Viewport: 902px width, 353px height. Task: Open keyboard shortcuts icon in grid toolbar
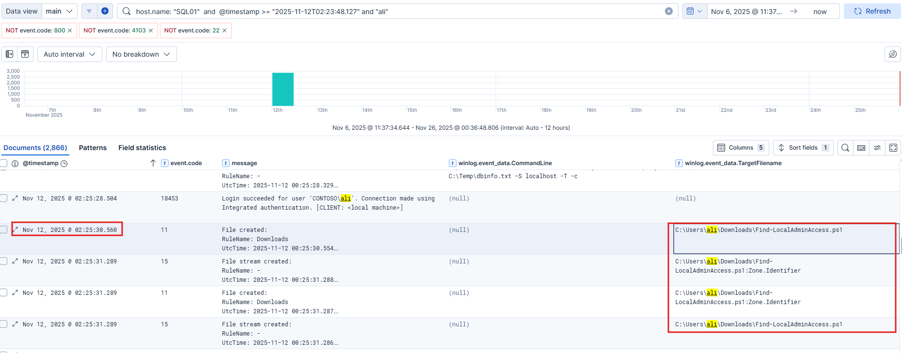(861, 148)
